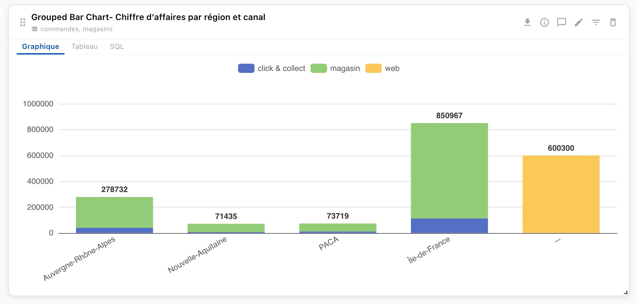Switch to the Graphique tab
Image resolution: width=637 pixels, height=304 pixels.
pyautogui.click(x=40, y=47)
